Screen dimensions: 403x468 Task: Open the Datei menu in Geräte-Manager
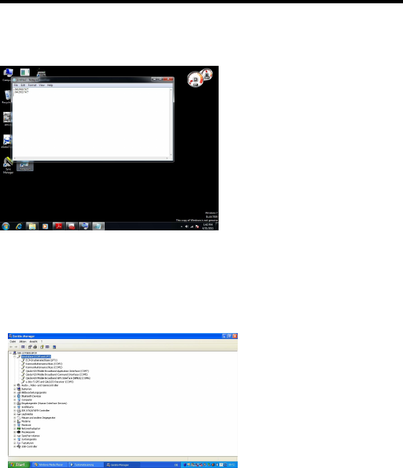click(13, 342)
